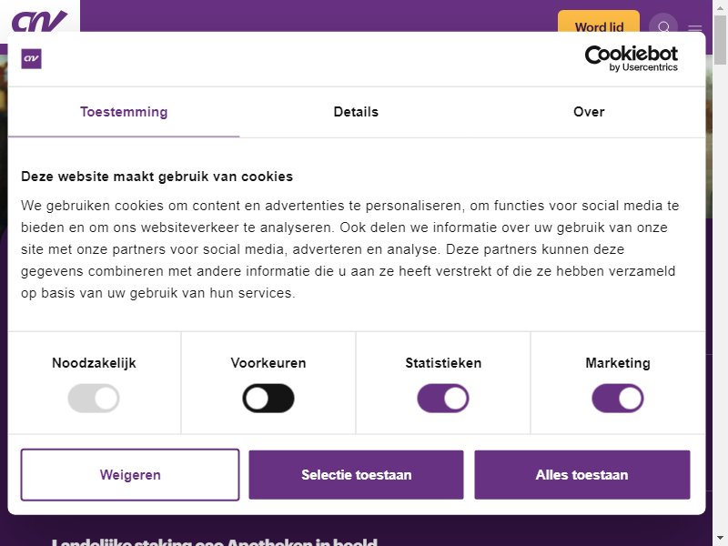
Task: Click the Weigeren button
Action: coord(130,474)
